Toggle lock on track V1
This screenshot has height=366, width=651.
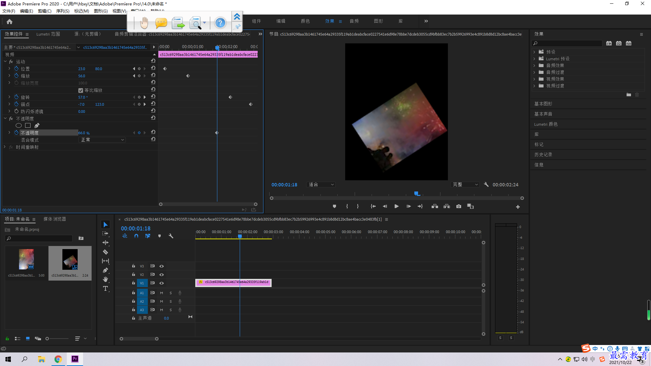point(134,283)
